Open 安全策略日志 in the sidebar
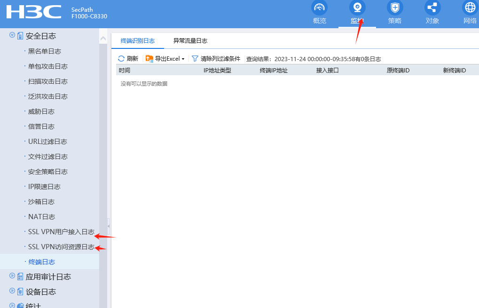This screenshot has height=308, width=479. (48, 172)
